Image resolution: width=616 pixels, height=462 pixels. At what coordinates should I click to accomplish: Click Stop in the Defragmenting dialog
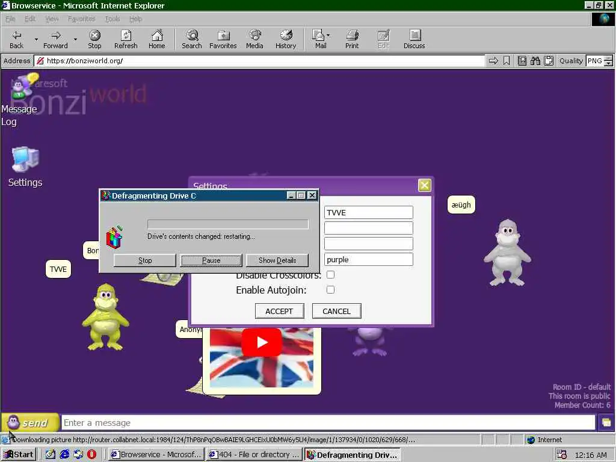145,260
